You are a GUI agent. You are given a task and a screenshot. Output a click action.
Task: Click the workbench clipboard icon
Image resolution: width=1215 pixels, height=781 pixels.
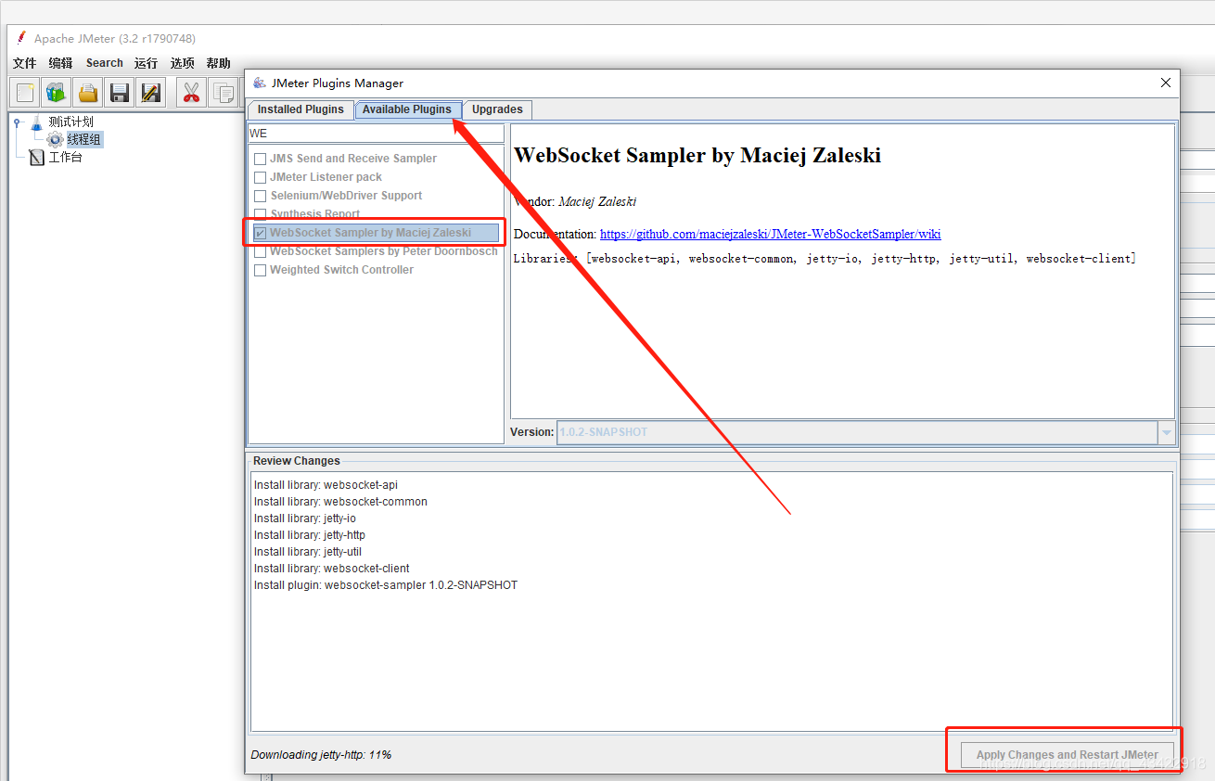(37, 158)
